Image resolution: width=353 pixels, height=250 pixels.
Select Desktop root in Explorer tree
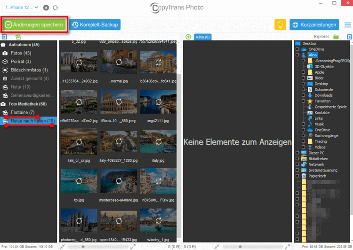(309, 43)
